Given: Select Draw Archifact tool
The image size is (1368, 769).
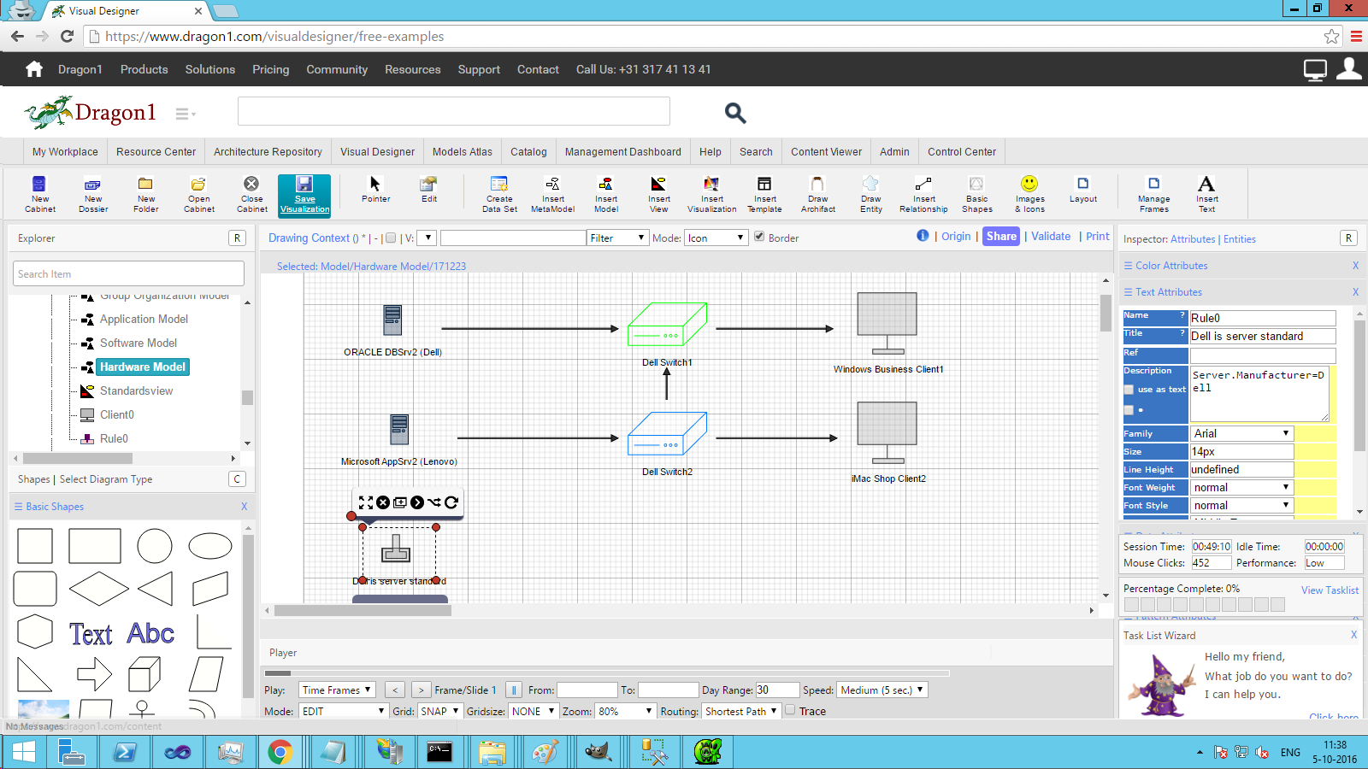Looking at the screenshot, I should (x=817, y=193).
